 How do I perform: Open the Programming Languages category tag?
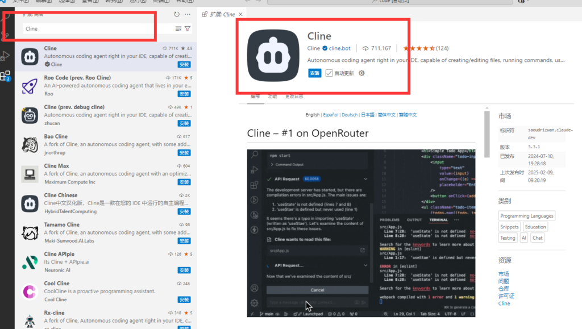click(527, 216)
